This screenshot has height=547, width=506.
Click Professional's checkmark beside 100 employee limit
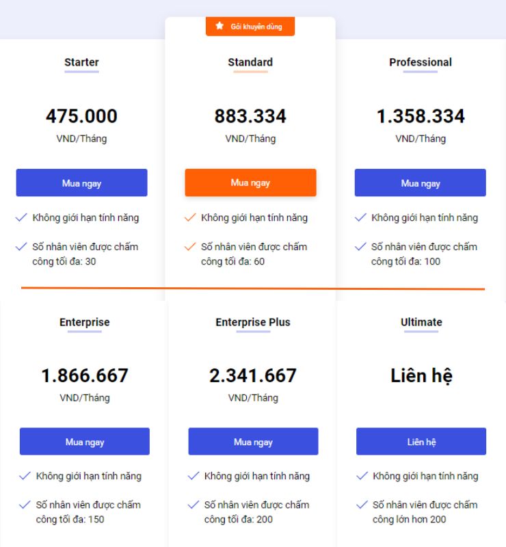pos(360,247)
